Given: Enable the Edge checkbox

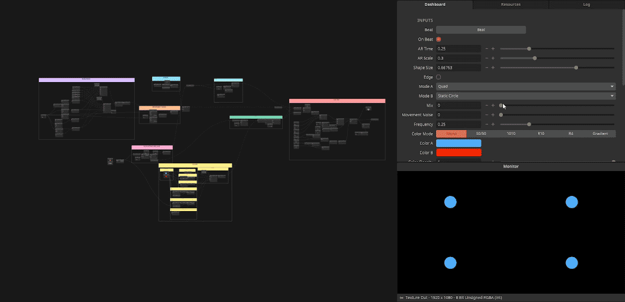Looking at the screenshot, I should 438,77.
